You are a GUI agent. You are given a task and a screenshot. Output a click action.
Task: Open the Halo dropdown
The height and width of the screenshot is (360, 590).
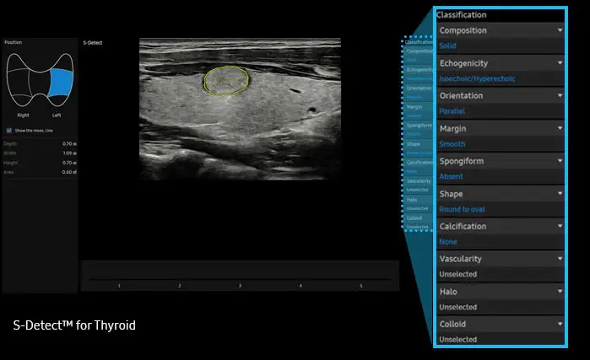click(x=501, y=291)
